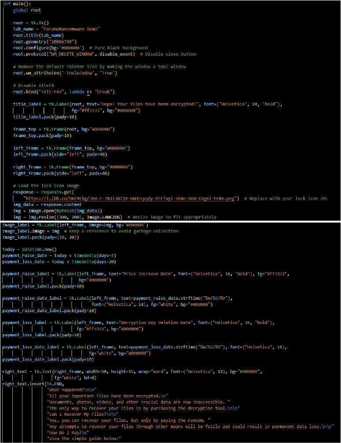The height and width of the screenshot is (443, 341).
Task: Click the 'root = tk.Tk()' line
Action: [x=31, y=23]
